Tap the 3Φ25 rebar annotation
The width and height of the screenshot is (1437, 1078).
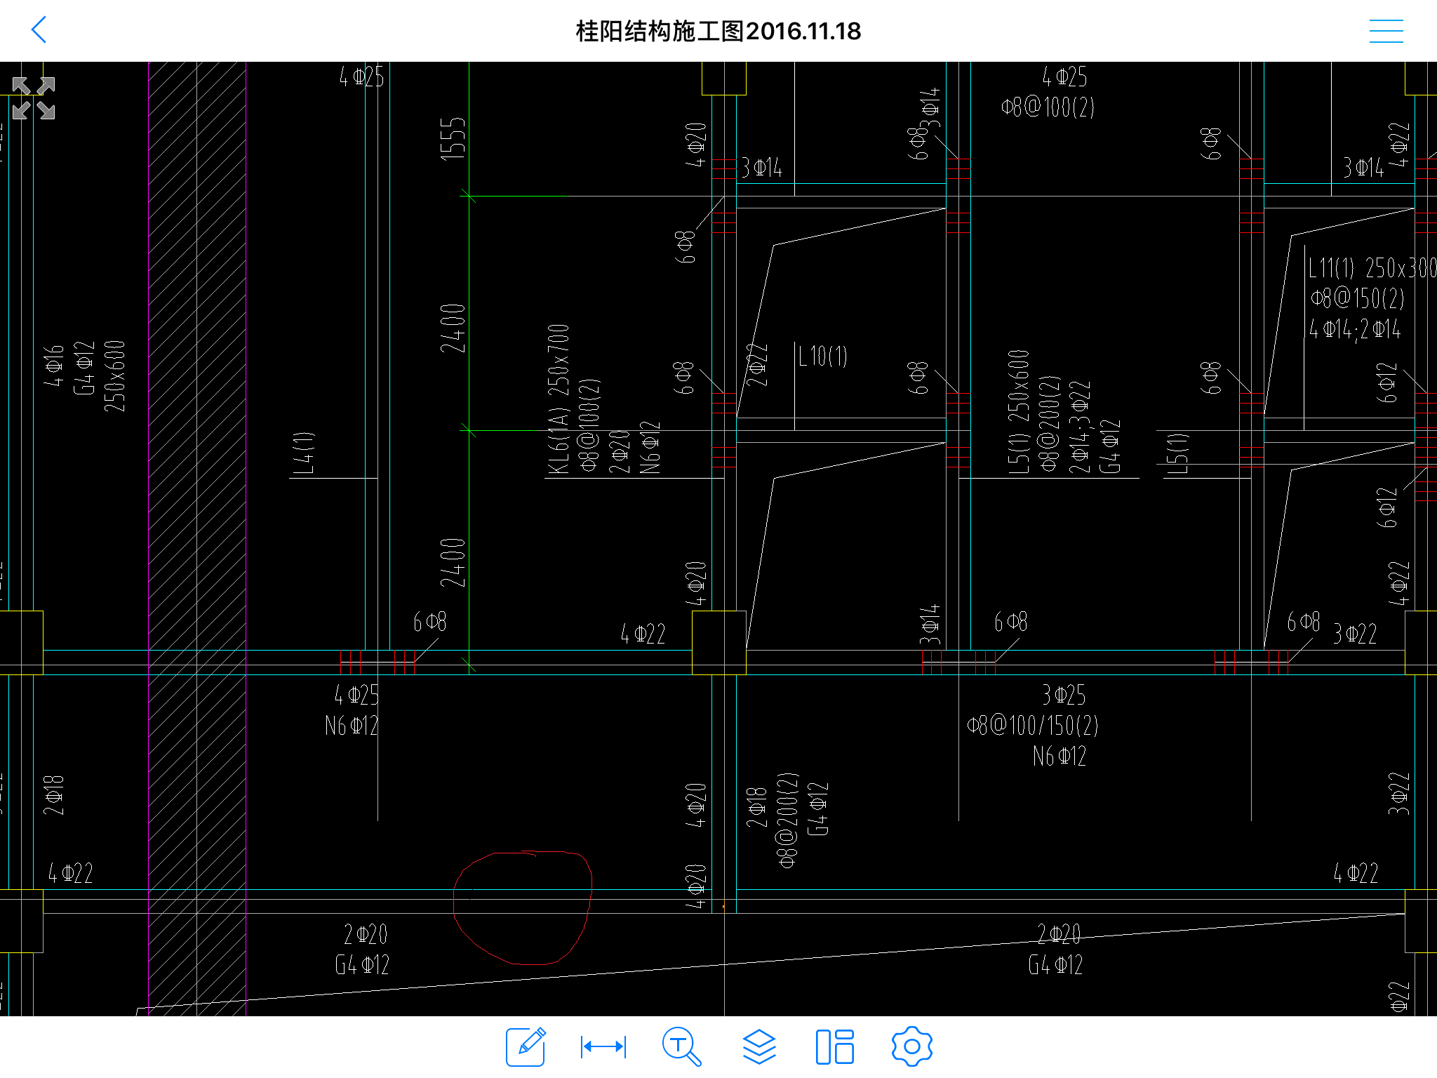1064,695
